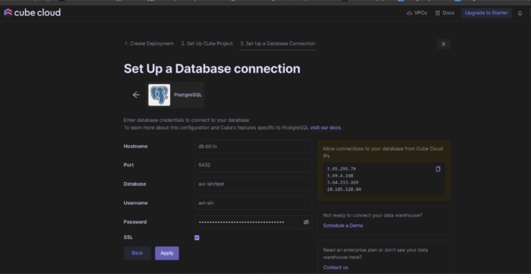This screenshot has width=531, height=274.
Task: Click the PostgreSQL label text
Action: point(187,95)
